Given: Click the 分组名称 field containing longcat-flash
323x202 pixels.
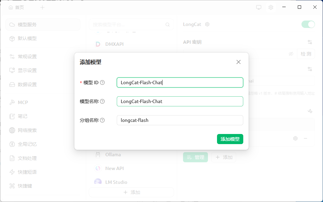Looking at the screenshot, I should [180, 120].
